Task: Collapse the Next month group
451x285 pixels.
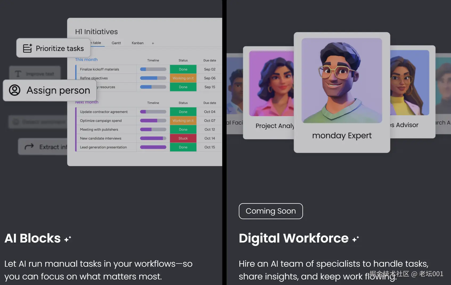Action: click(x=87, y=102)
